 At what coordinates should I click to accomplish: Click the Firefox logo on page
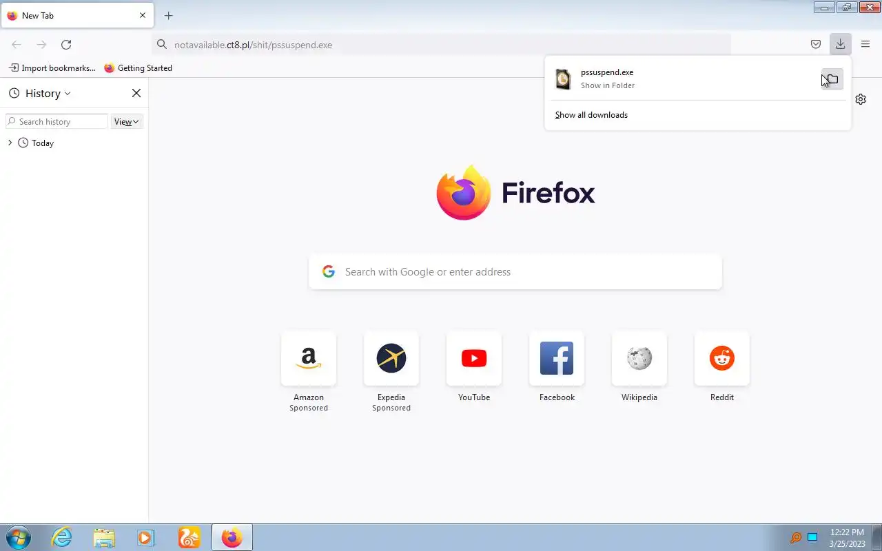point(515,193)
